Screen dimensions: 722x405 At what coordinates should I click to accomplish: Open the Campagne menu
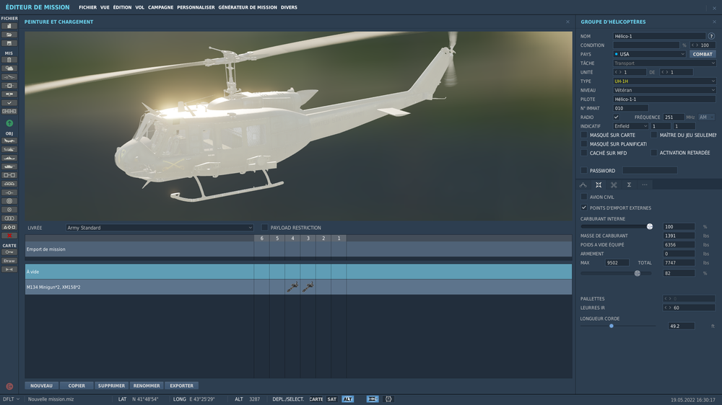point(161,7)
